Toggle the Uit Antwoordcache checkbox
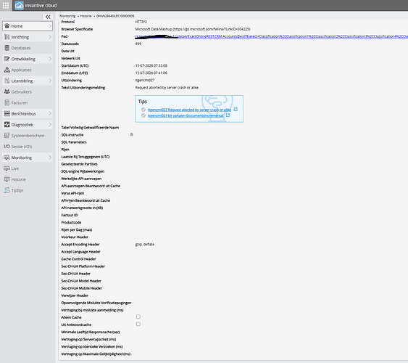408x363 pixels. point(138,325)
